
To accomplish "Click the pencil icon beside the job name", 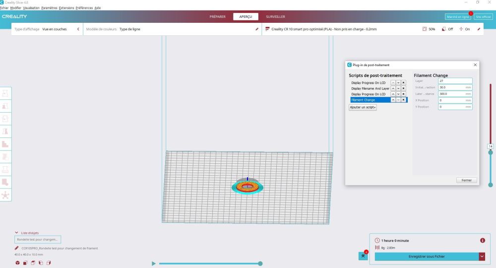I will [16, 248].
